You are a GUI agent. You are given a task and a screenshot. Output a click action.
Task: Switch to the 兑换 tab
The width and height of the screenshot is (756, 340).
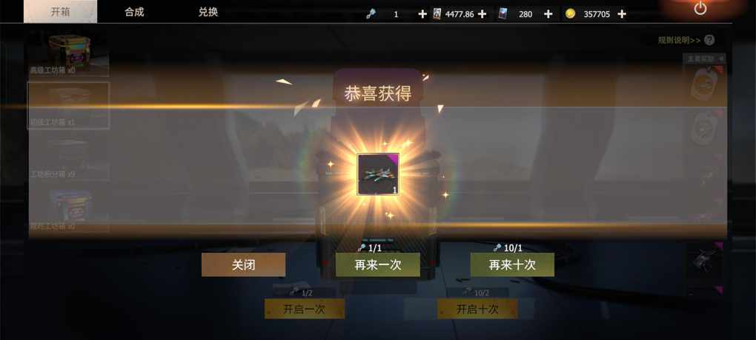(208, 12)
